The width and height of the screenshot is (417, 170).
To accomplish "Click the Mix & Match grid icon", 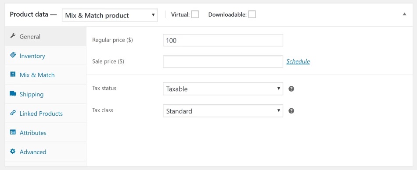I will pyautogui.click(x=13, y=74).
